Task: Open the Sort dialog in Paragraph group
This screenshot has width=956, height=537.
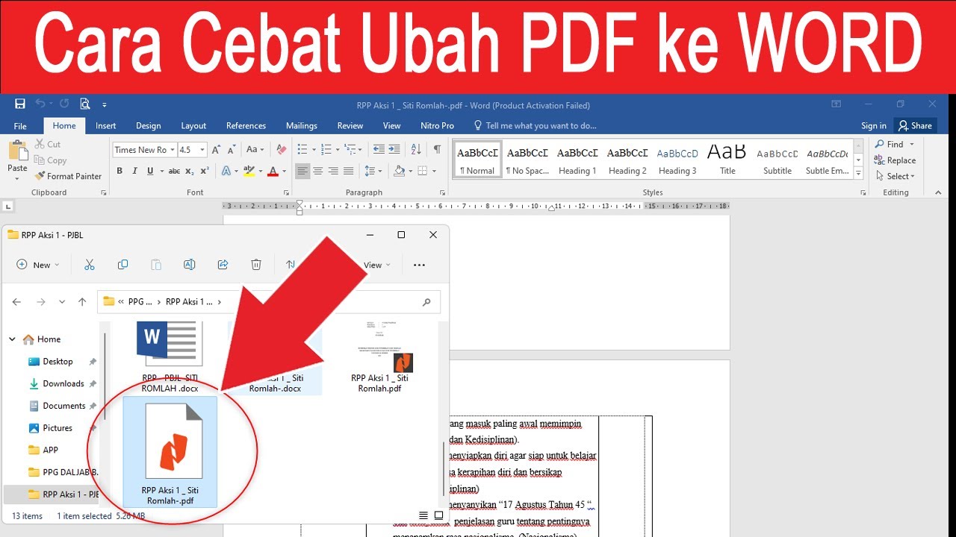Action: pyautogui.click(x=417, y=149)
